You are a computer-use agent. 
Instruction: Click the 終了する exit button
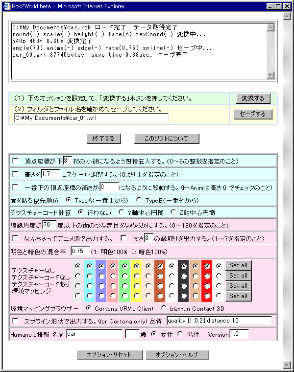[104, 139]
